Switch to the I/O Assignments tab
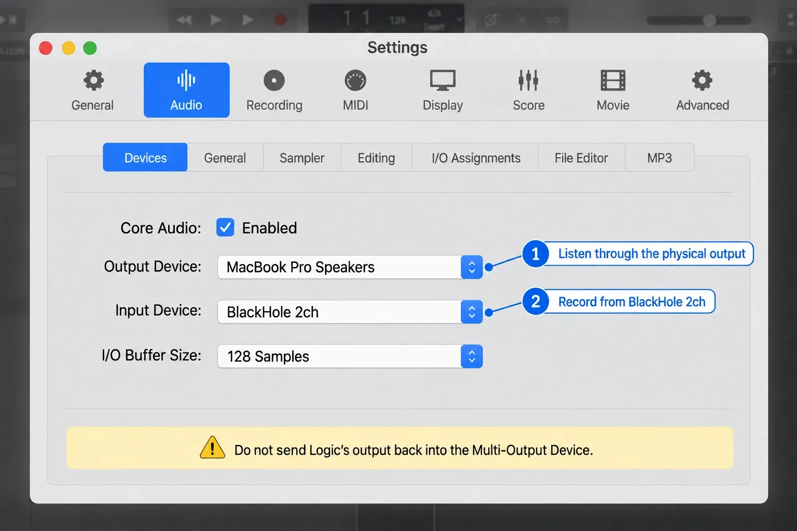 [x=476, y=158]
